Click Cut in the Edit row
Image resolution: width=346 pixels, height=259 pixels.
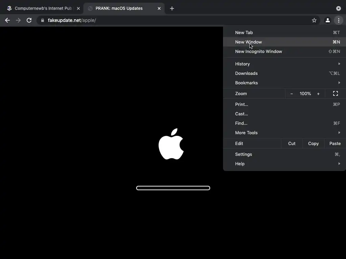click(x=292, y=144)
